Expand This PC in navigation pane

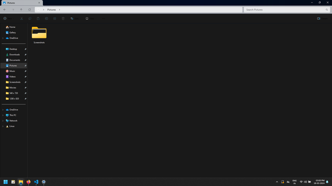(x=3, y=115)
